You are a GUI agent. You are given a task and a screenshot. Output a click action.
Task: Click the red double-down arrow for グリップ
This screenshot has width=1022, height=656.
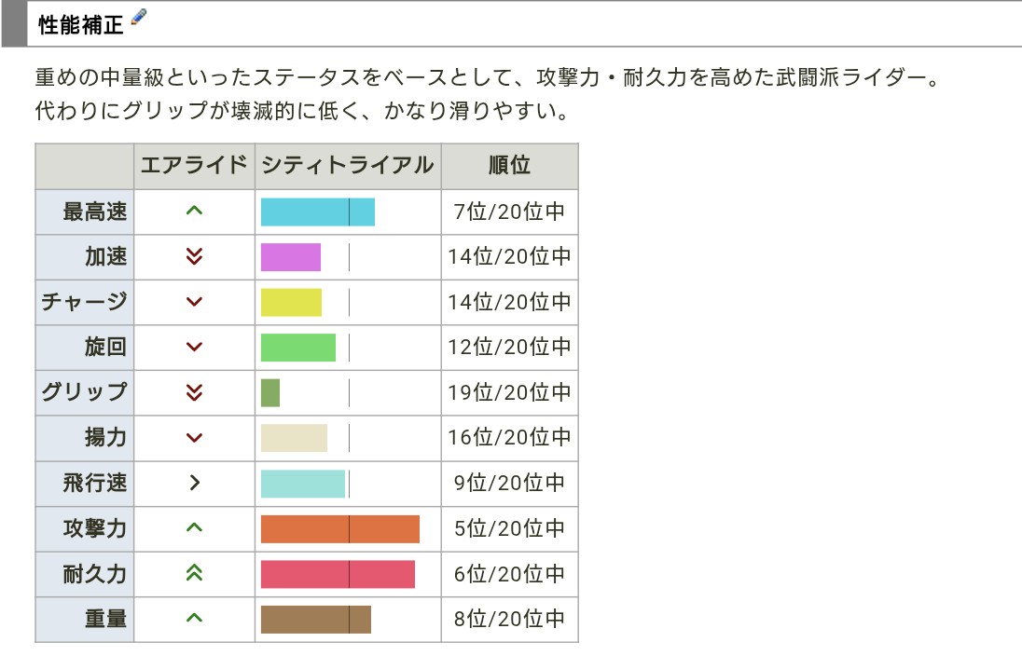[x=194, y=392]
